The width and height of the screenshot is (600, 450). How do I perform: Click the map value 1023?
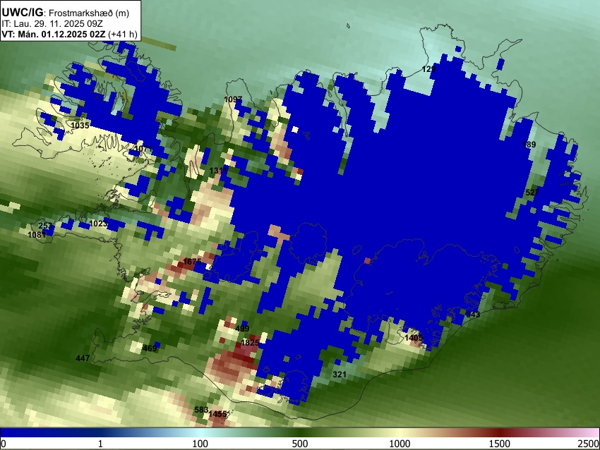click(98, 224)
